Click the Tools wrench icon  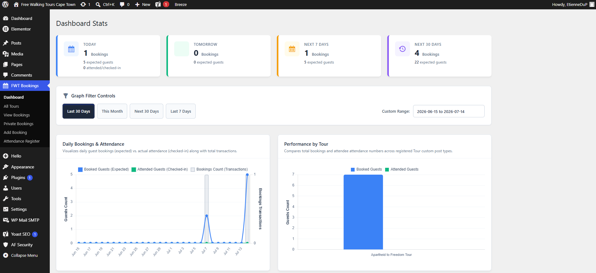click(6, 199)
